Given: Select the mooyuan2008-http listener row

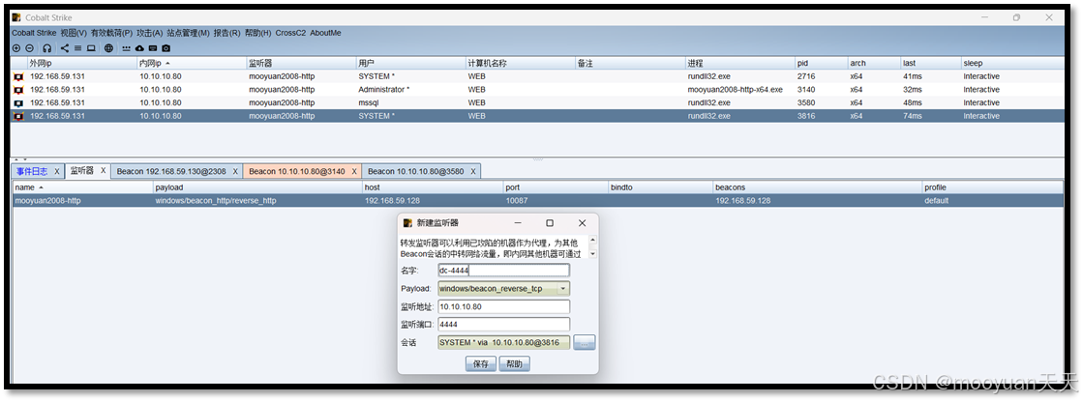Looking at the screenshot, I should click(x=537, y=201).
